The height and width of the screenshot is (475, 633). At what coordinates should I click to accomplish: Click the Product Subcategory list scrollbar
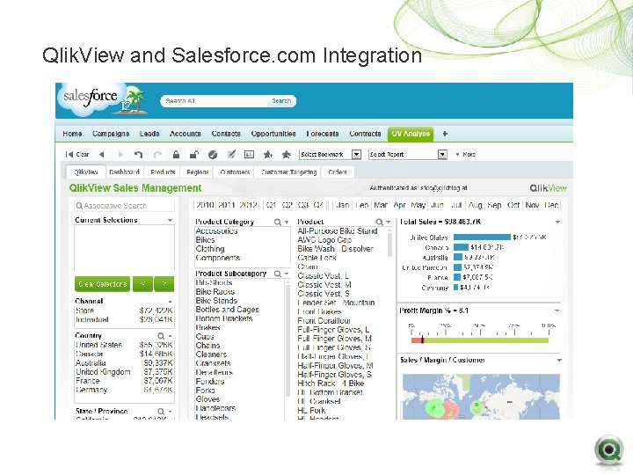(x=287, y=339)
